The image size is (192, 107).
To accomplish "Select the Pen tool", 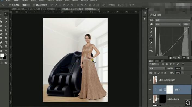I will (1, 42).
